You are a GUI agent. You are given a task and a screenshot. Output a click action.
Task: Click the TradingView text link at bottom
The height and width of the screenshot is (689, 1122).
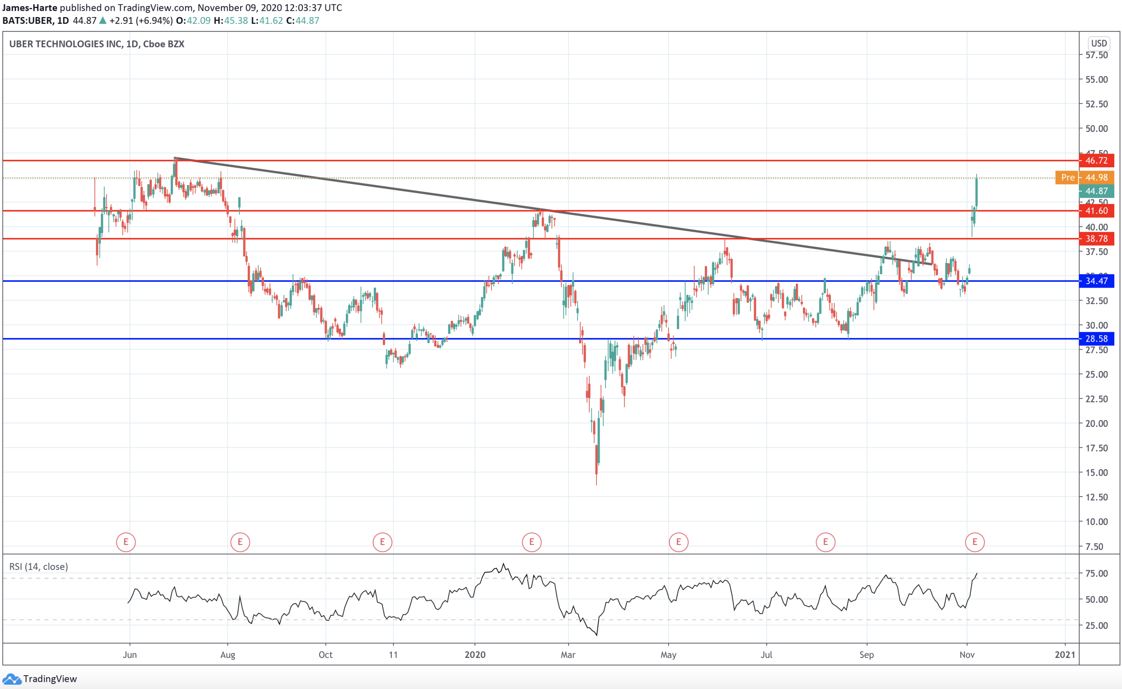pos(50,679)
